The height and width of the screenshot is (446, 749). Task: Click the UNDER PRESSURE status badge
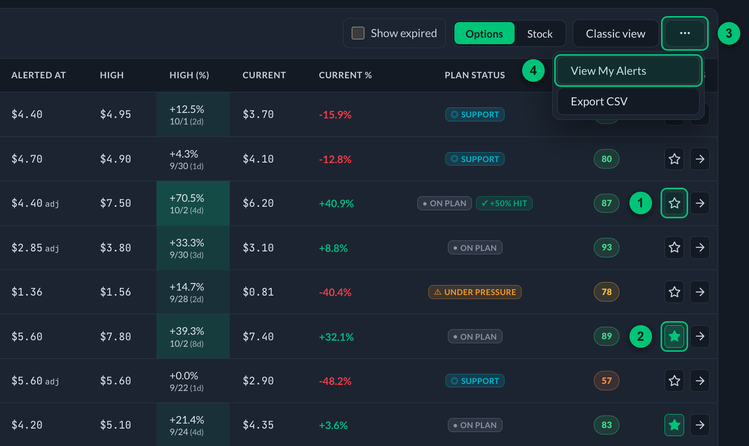pyautogui.click(x=475, y=292)
